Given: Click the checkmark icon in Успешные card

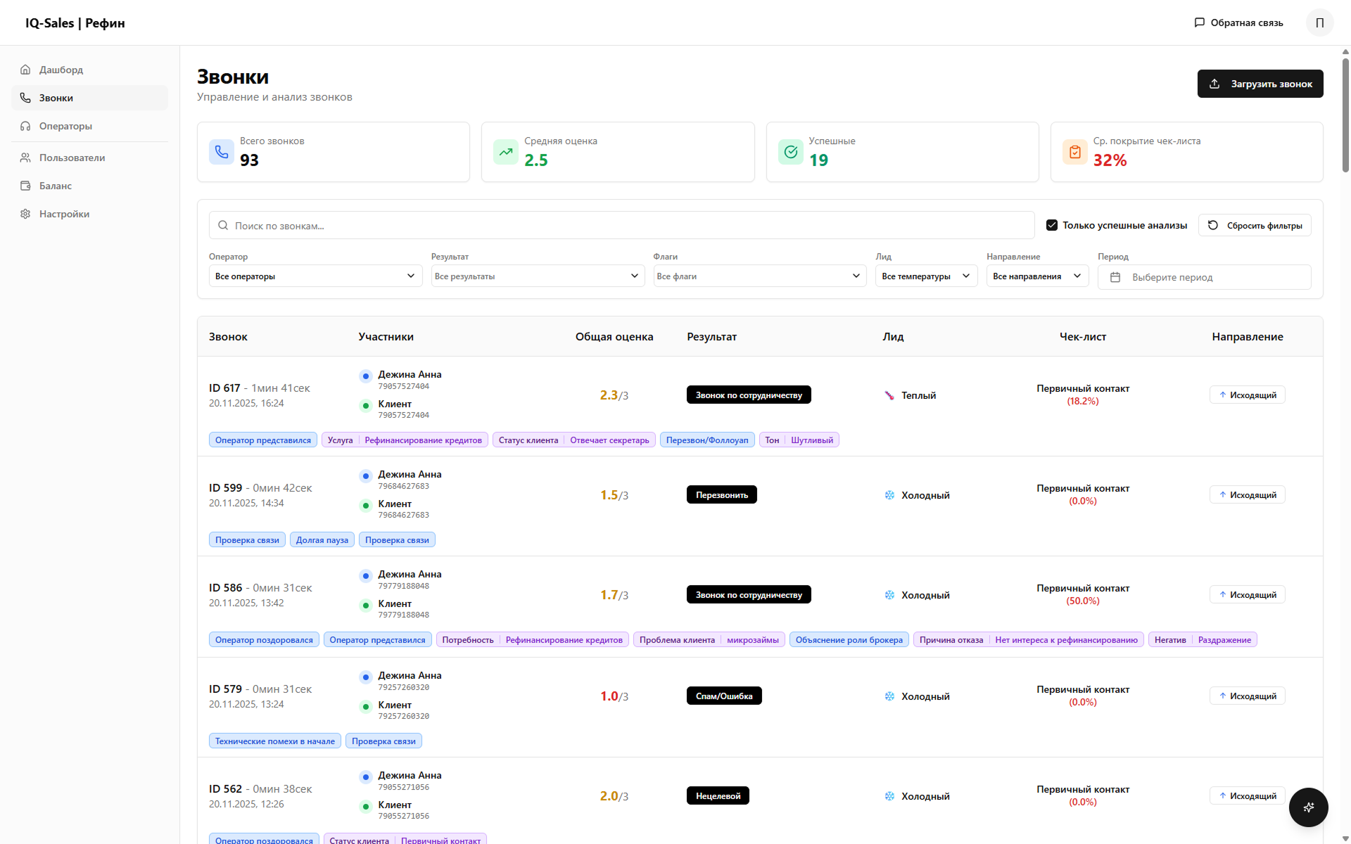Looking at the screenshot, I should point(791,152).
